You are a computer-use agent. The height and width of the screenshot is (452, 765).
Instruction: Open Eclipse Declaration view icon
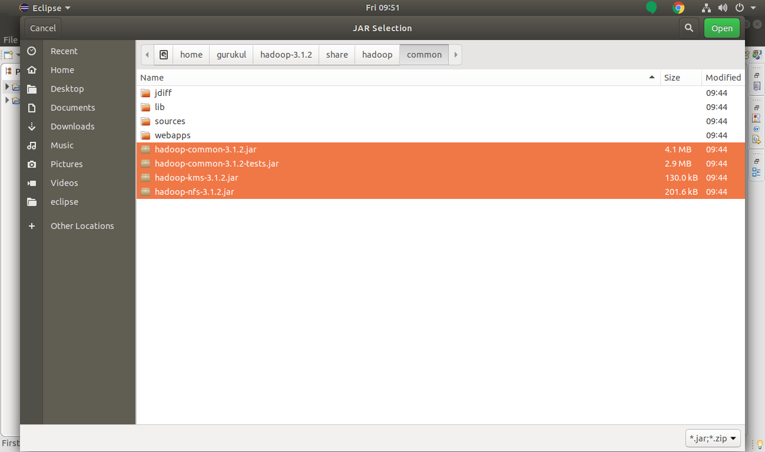tap(757, 139)
